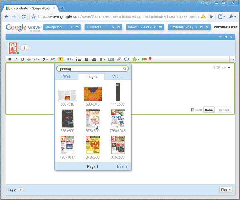Go to Next page of results
This screenshot has width=240, height=200.
122,166
